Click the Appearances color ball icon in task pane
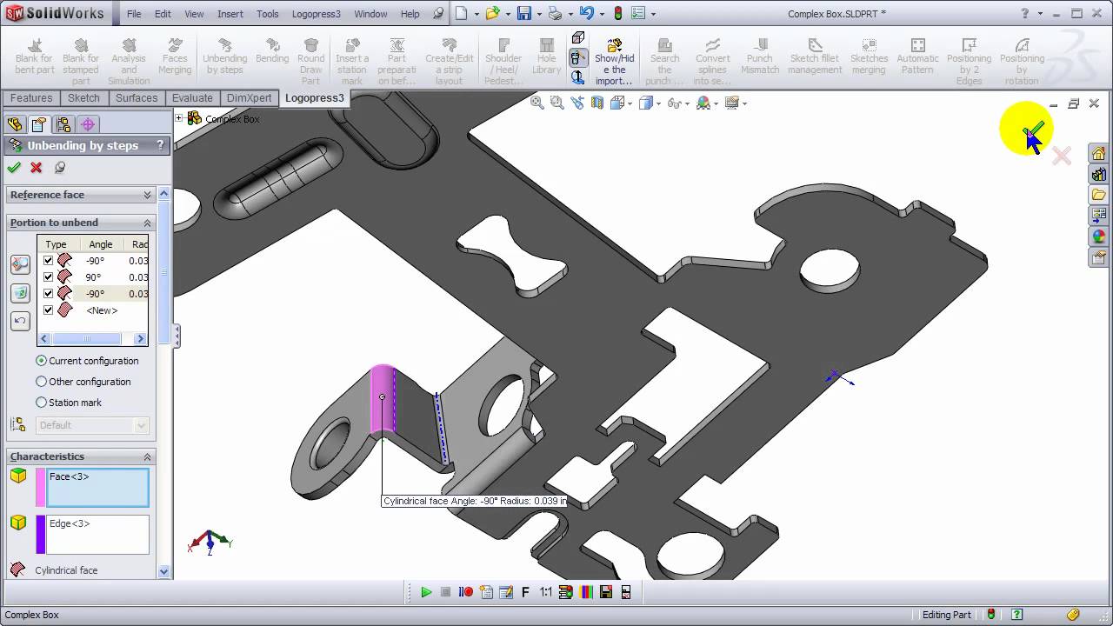The height and width of the screenshot is (626, 1113). [x=1098, y=236]
